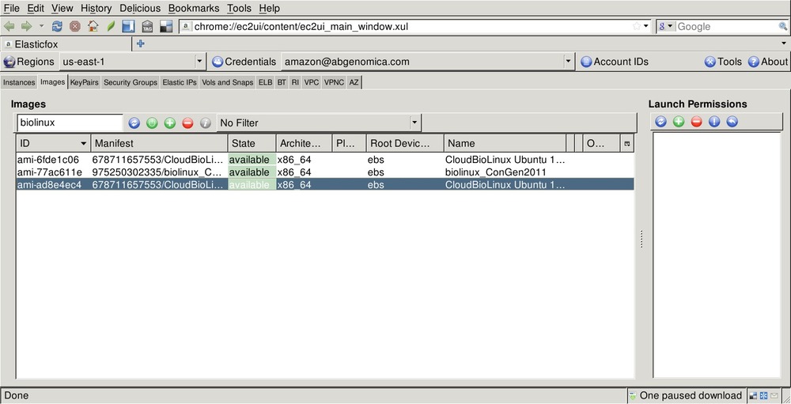Bookmark page with the star icon
791x404 pixels.
pyautogui.click(x=637, y=26)
